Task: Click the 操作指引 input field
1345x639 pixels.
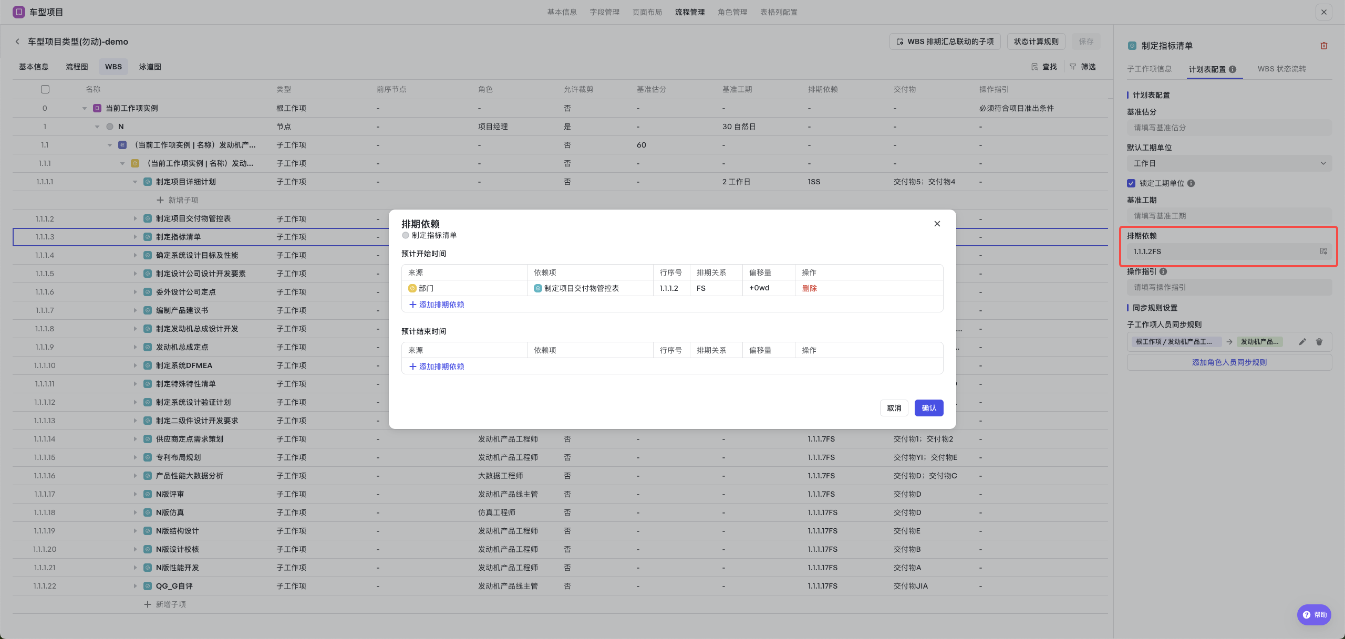Action: [1229, 287]
